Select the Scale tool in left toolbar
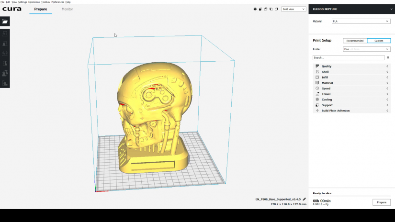 point(5,44)
